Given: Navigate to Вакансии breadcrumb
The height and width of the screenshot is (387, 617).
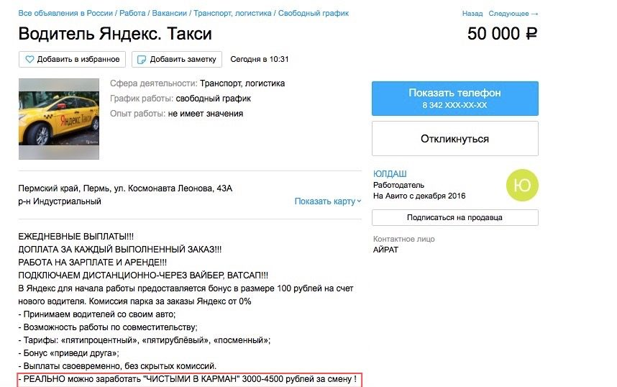Looking at the screenshot, I should [168, 14].
